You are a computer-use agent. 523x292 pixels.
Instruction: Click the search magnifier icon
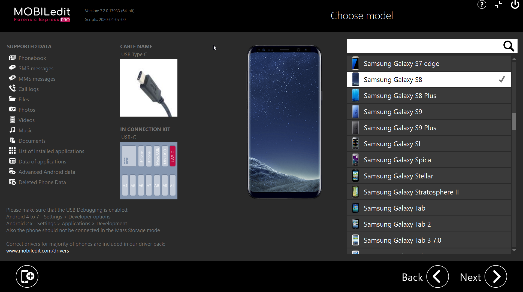(x=509, y=46)
